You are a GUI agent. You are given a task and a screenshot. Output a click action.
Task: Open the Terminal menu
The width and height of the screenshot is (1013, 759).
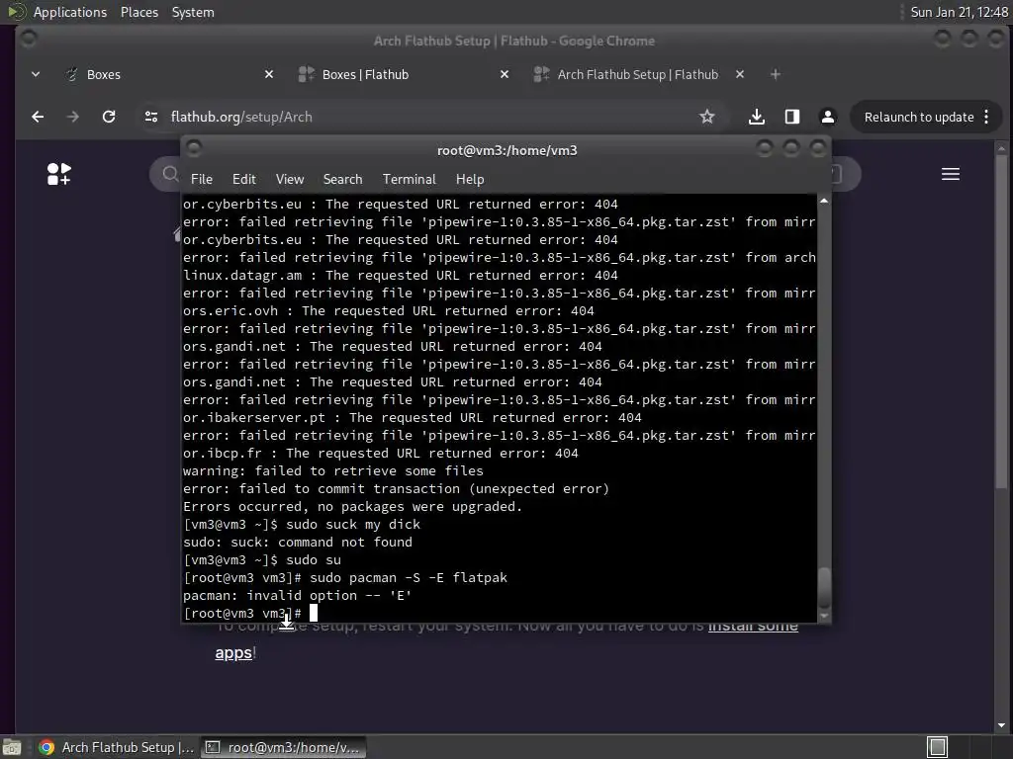point(409,179)
